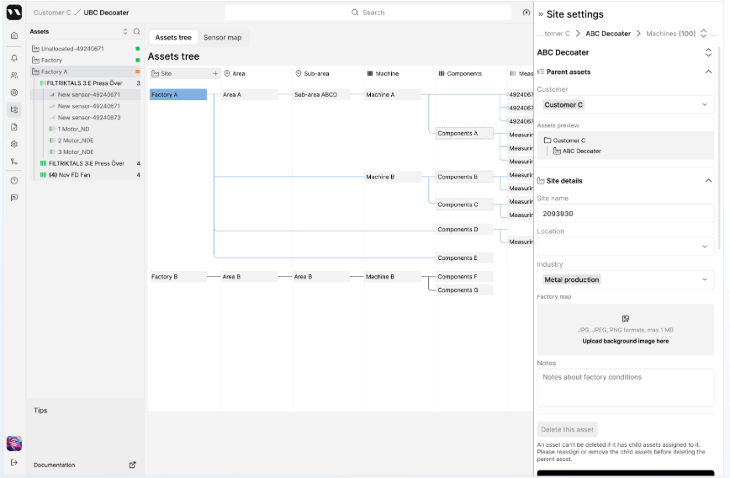Search assets using the Assets panel magnifier

click(137, 32)
